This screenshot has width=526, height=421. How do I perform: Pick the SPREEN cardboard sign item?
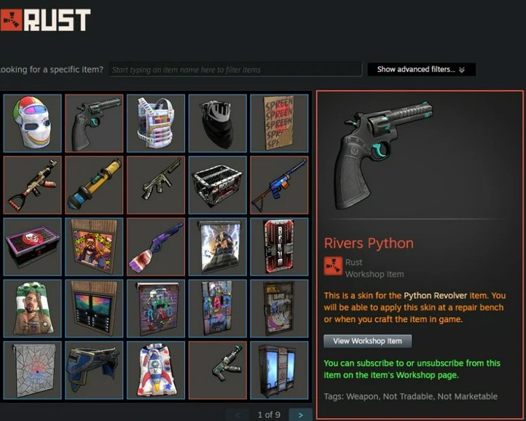pos(280,123)
